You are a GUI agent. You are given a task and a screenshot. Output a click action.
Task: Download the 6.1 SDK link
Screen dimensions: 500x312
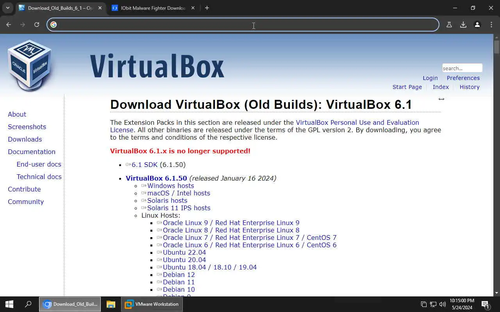pyautogui.click(x=145, y=165)
